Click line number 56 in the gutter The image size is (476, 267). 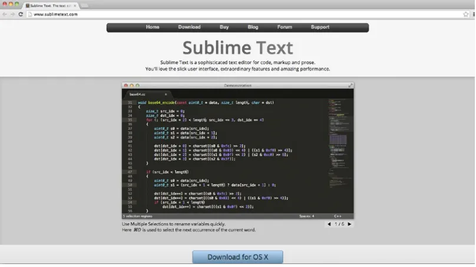(130, 211)
